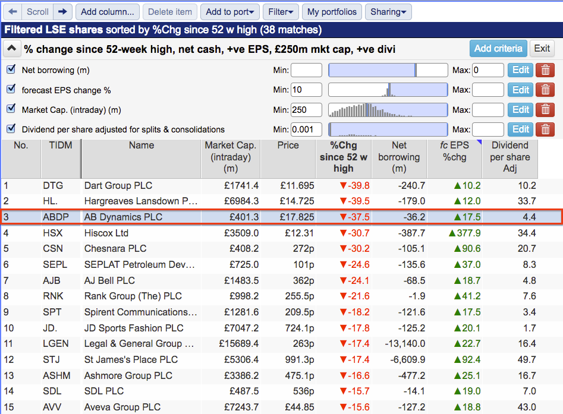Click the Add column... button
The image size is (563, 414).
tap(108, 12)
